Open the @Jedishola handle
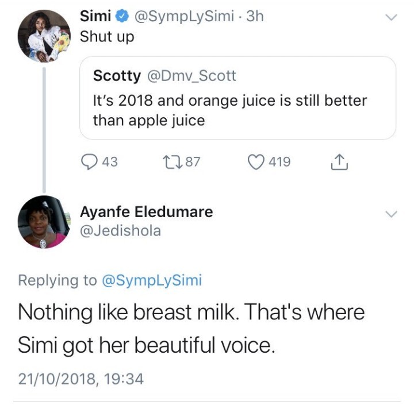 (x=120, y=230)
